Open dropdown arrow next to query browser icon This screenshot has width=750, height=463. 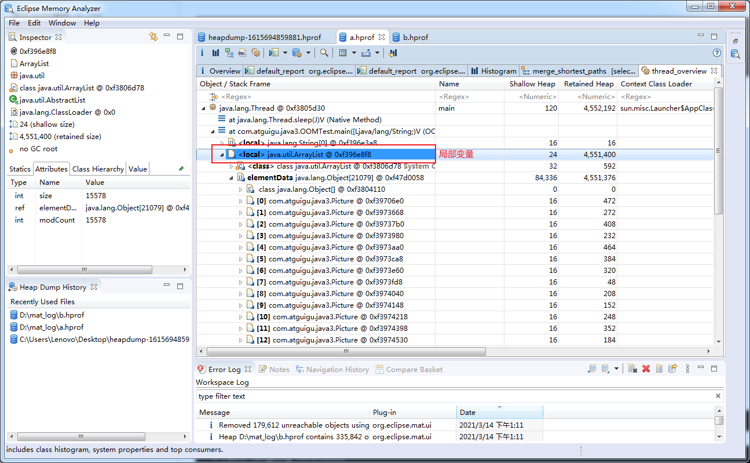click(308, 53)
